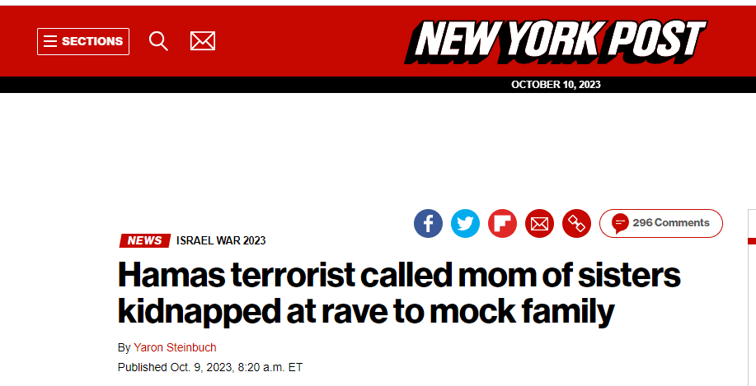Open the 296 Comments section
Image resolution: width=756 pixels, height=386 pixels.
(x=661, y=223)
